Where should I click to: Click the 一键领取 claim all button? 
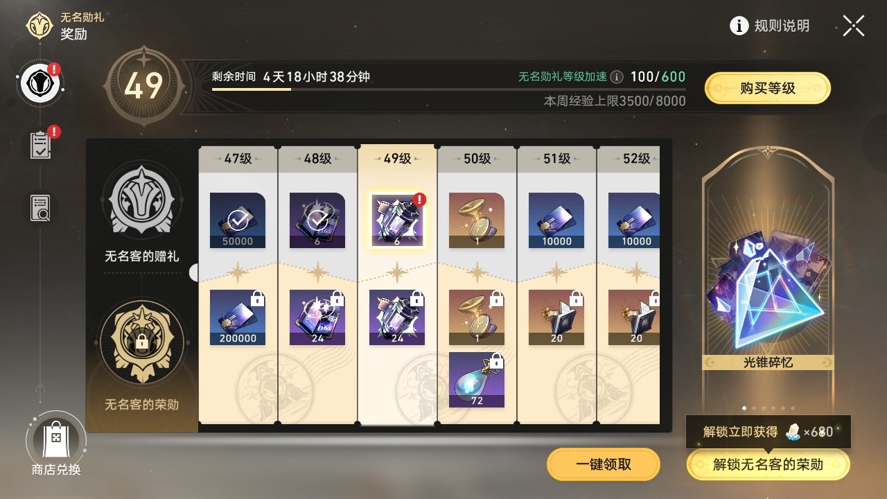click(604, 464)
